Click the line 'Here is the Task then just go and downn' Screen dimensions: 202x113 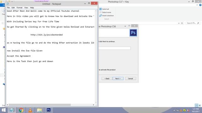click(30, 61)
